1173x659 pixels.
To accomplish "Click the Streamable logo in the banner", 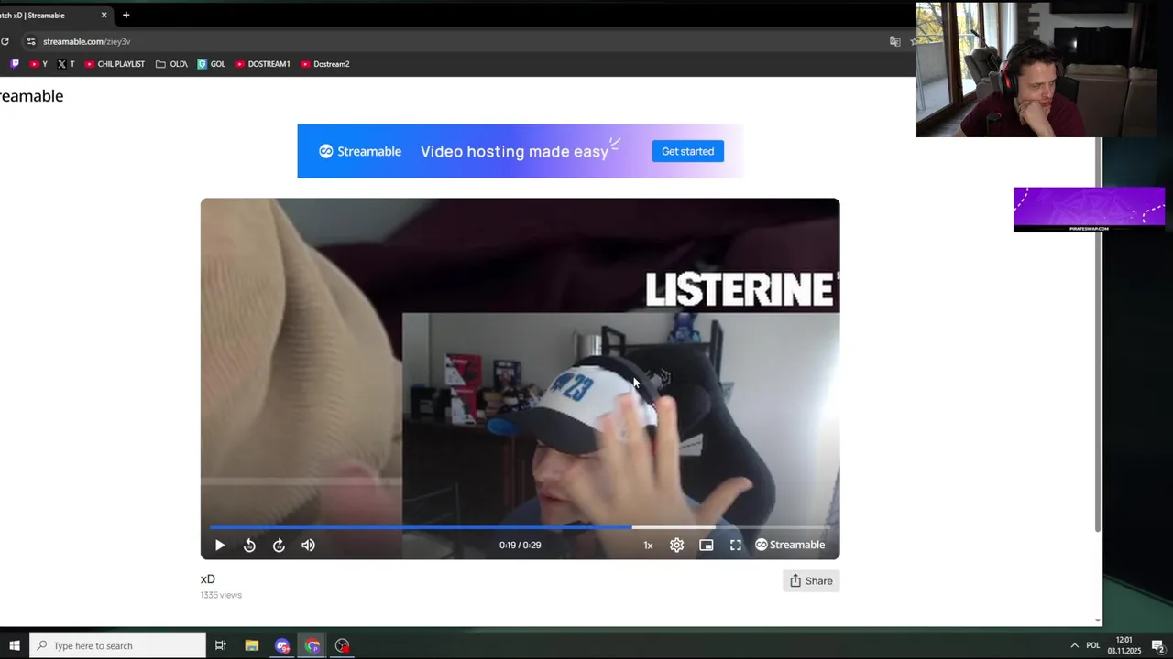I will click(x=360, y=151).
